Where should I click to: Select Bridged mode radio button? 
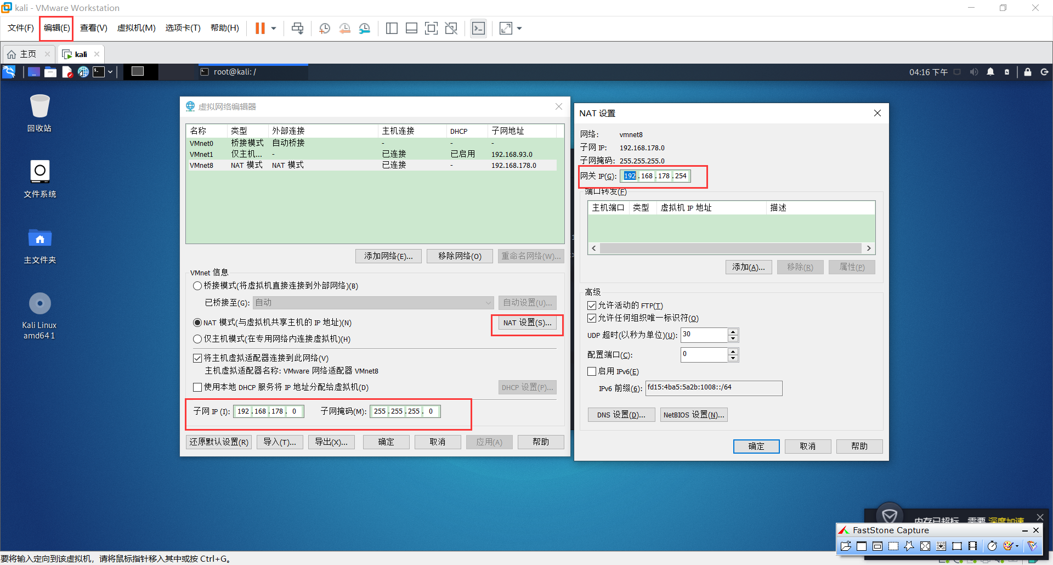197,286
